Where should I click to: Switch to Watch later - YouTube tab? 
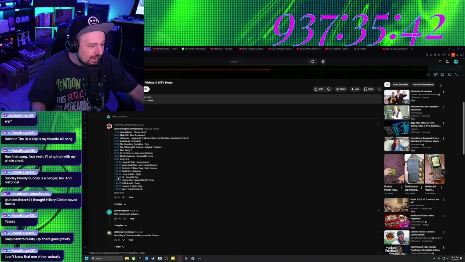(x=223, y=49)
